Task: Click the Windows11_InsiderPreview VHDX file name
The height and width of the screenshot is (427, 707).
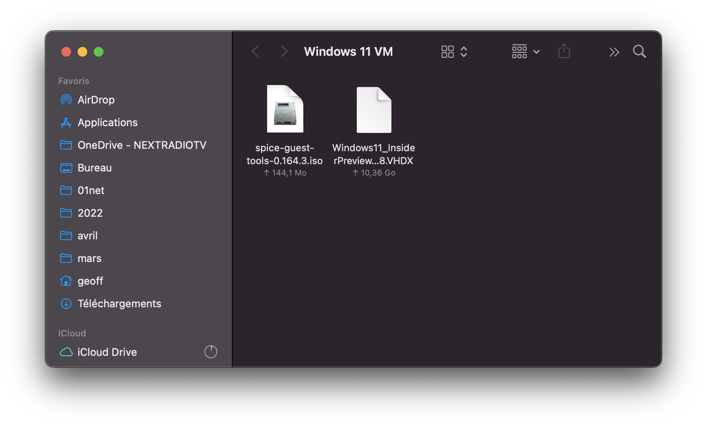Action: [374, 154]
